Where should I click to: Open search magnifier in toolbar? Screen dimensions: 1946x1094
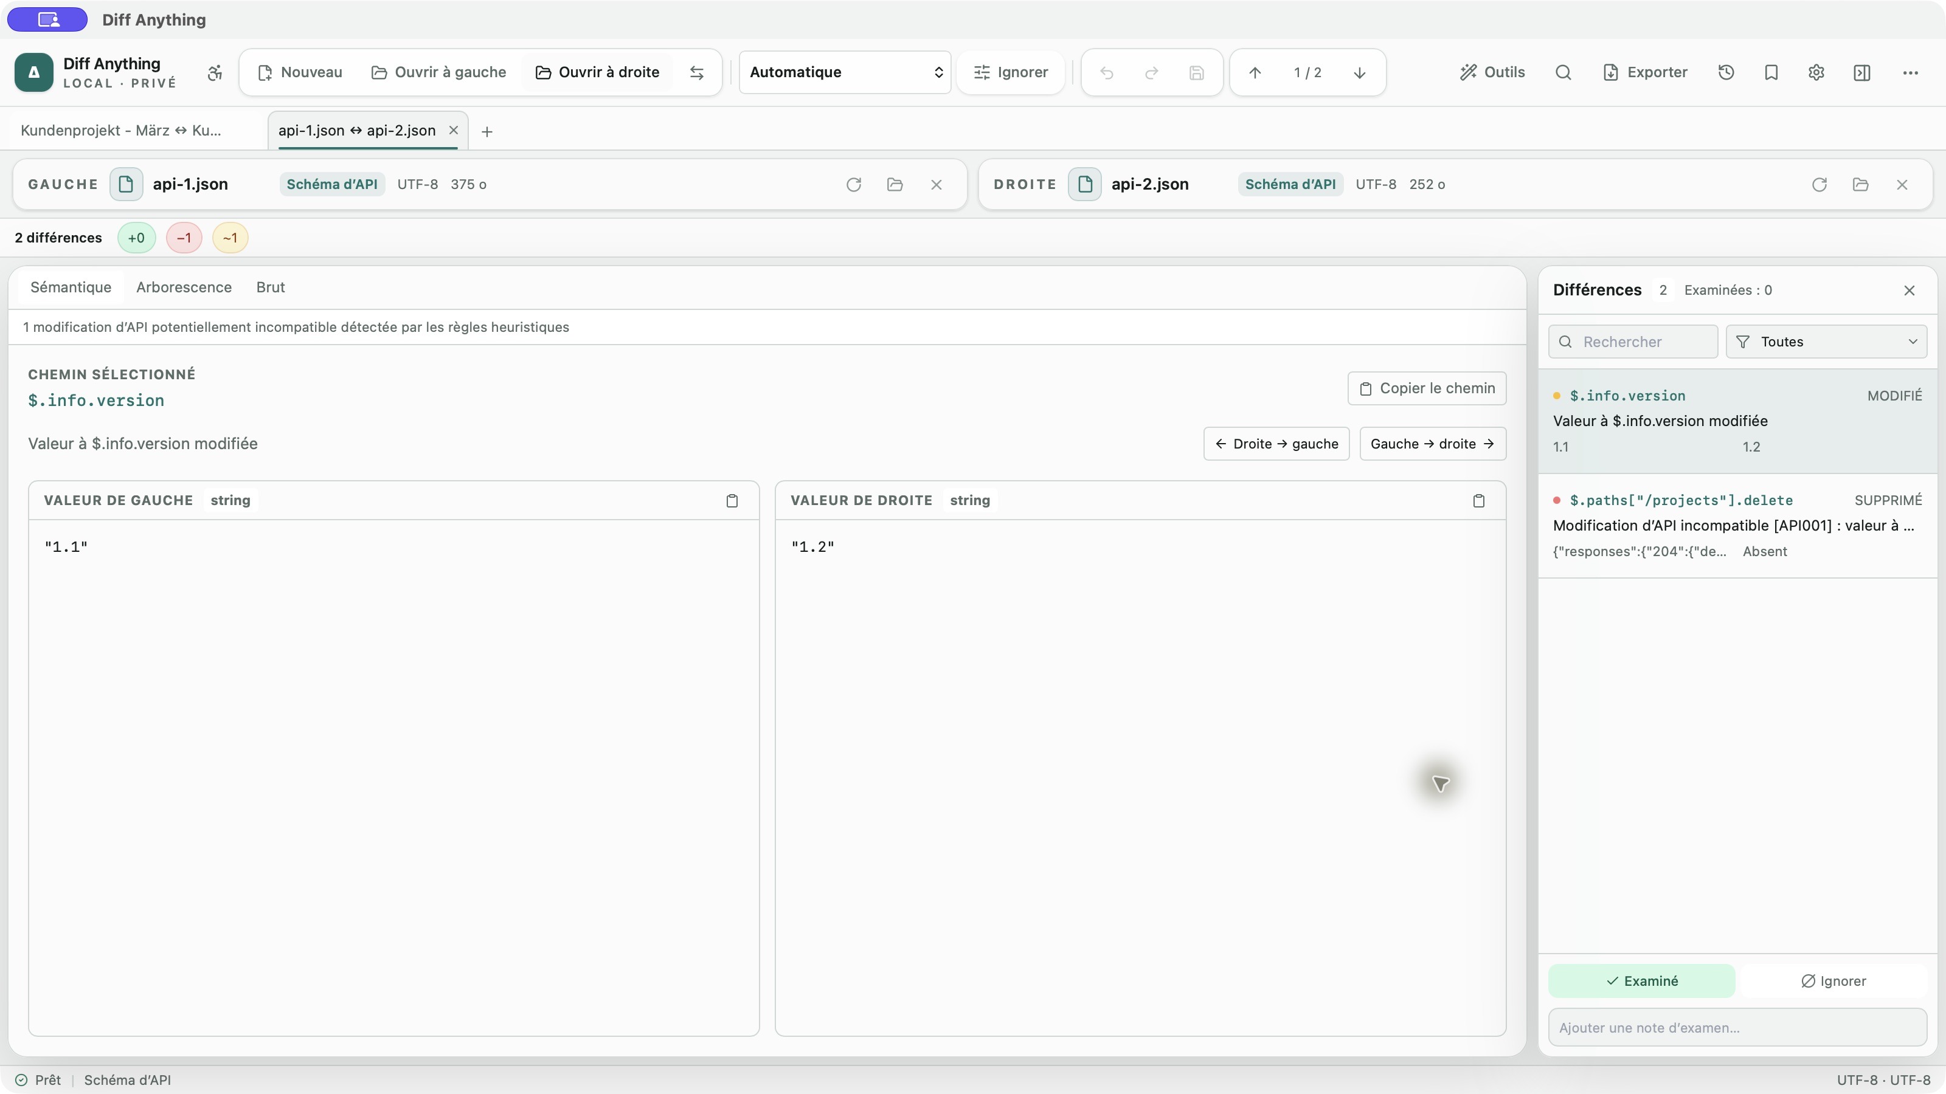1563,72
